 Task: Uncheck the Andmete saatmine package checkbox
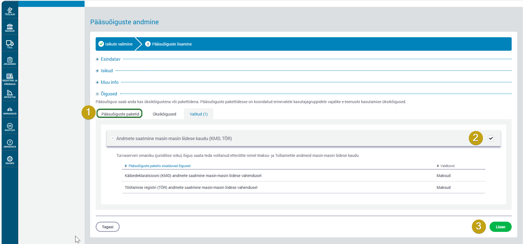pos(491,138)
